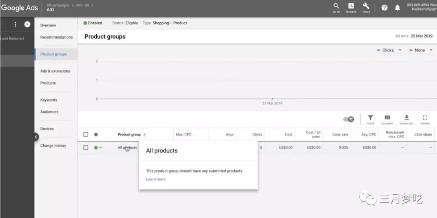Open the Reports icon
The width and height of the screenshot is (437, 218).
click(x=351, y=7)
